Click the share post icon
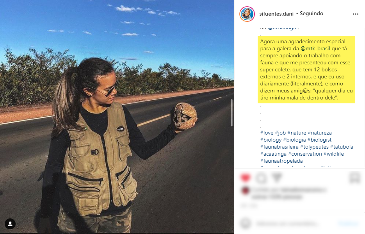Screen dimensions: 365x234 277,177
